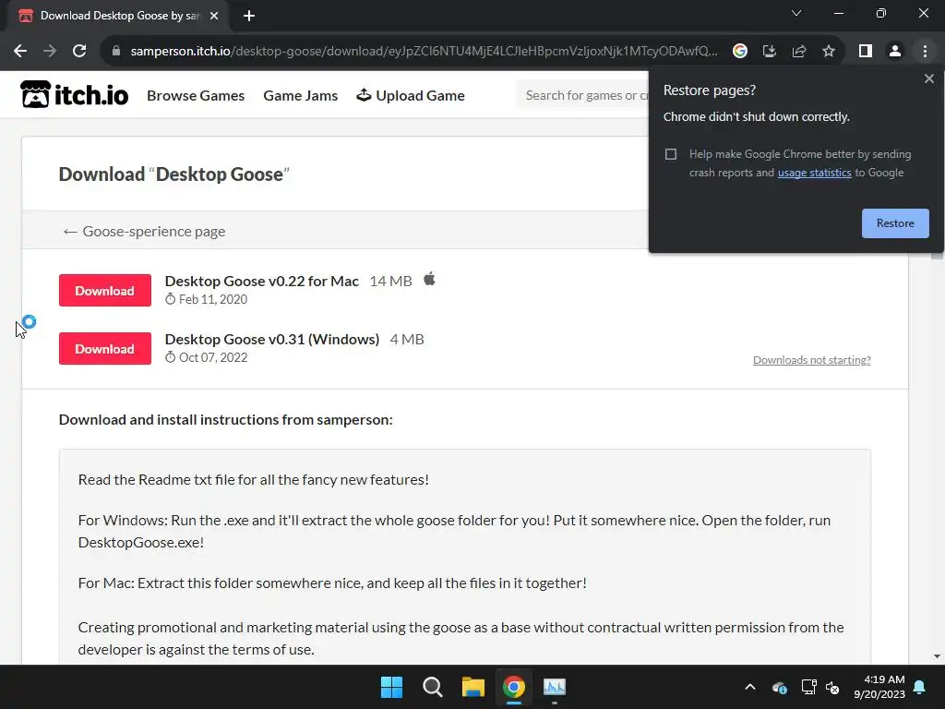Click the 14 MB file size
Image resolution: width=945 pixels, height=709 pixels.
pos(390,281)
